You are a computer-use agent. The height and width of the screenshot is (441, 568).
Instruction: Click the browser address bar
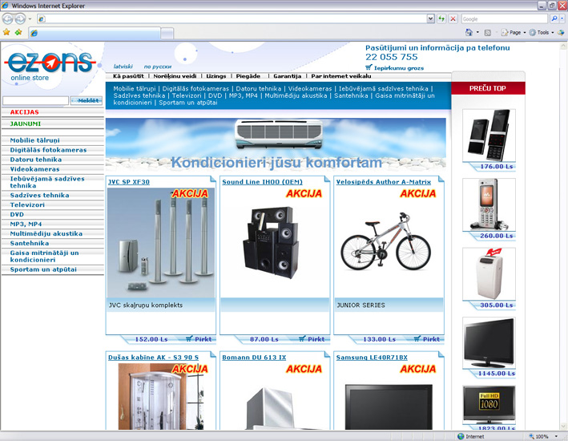point(232,19)
